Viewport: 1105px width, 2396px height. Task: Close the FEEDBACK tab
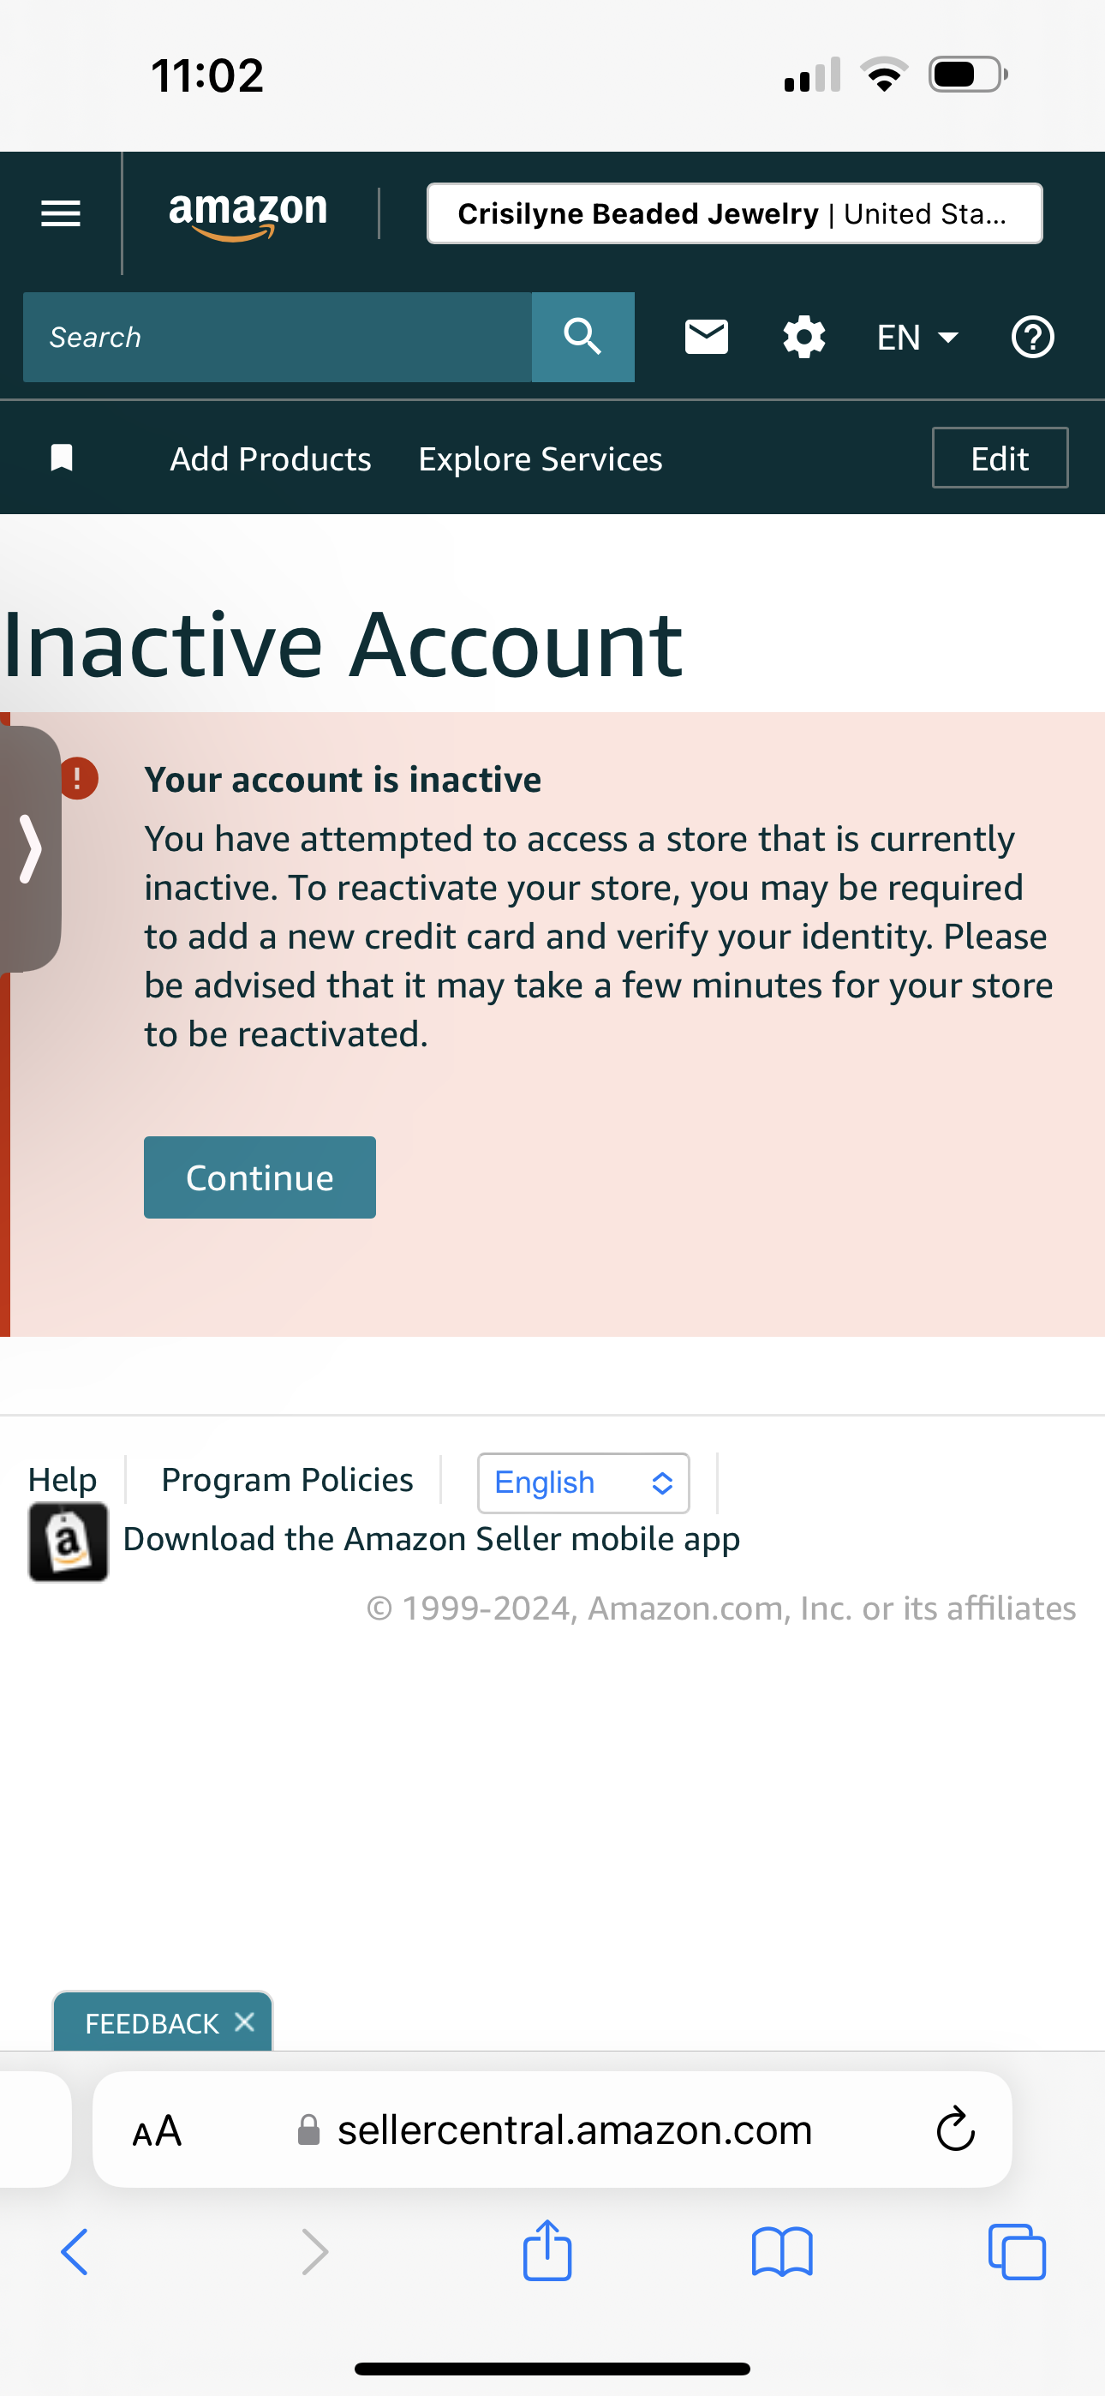[245, 2022]
